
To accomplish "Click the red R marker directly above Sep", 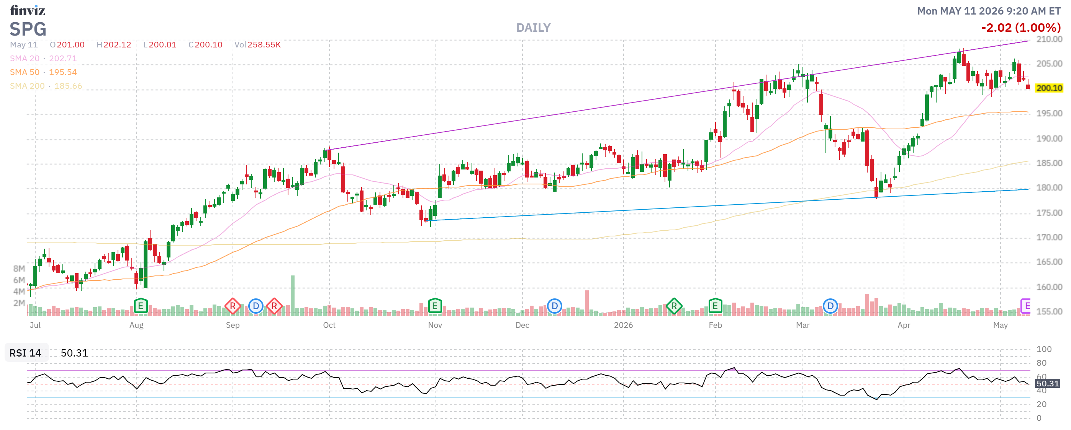I will point(233,306).
